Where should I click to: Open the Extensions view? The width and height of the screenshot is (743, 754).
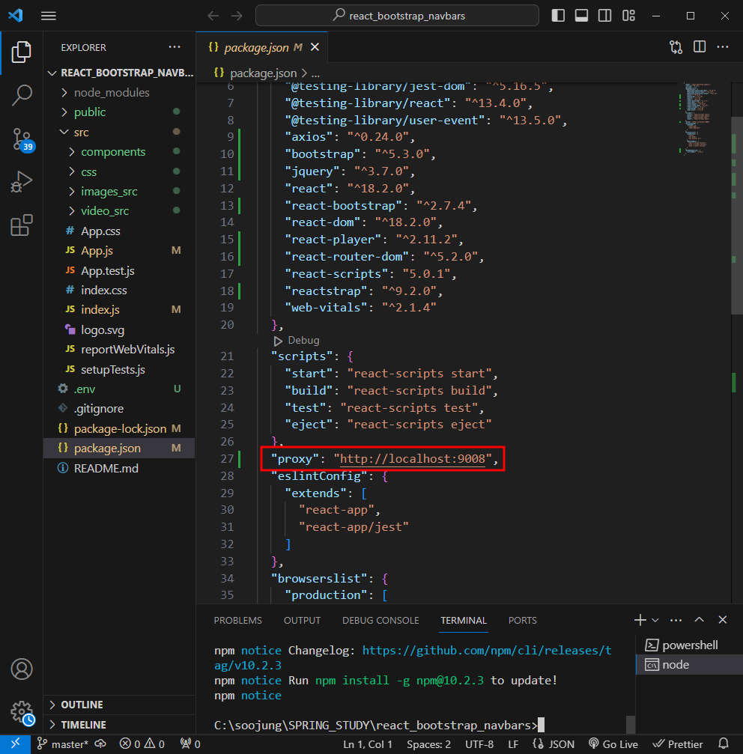21,225
